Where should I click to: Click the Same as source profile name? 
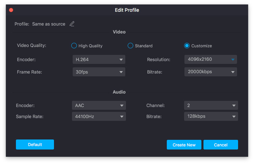click(48, 24)
